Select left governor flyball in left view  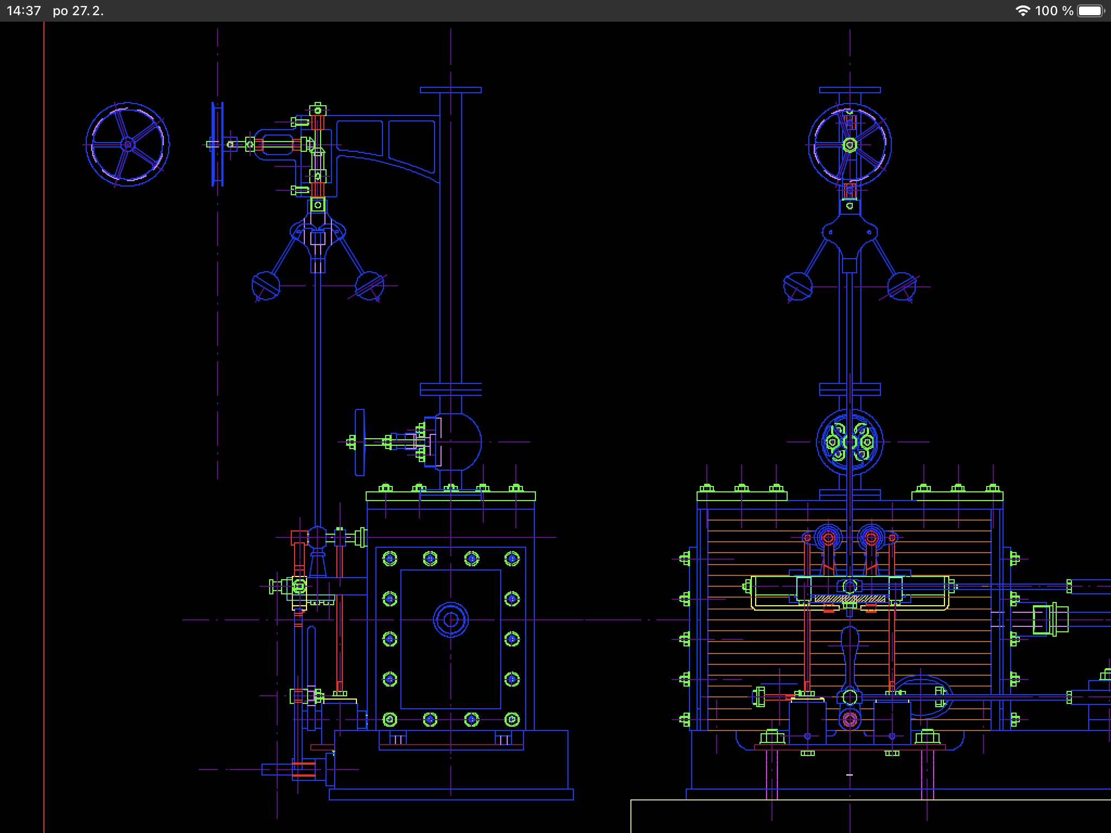click(x=266, y=285)
